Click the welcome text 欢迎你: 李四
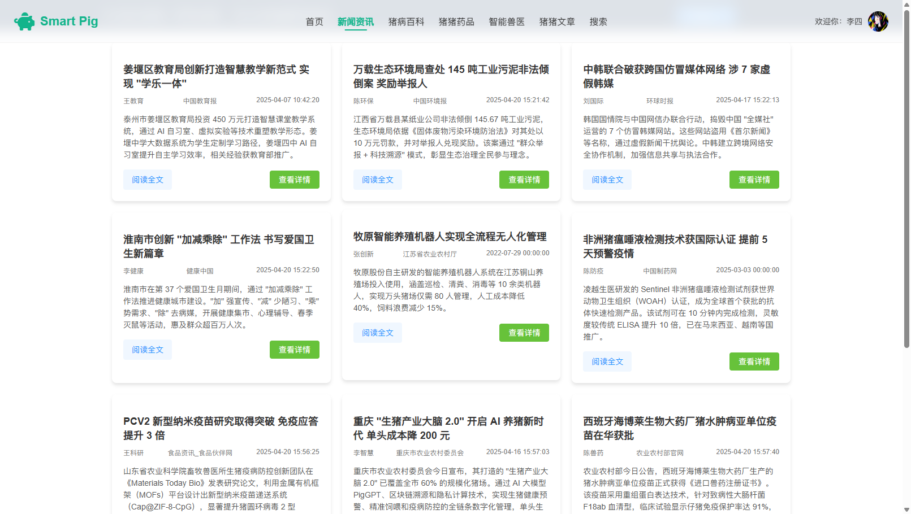 838,21
